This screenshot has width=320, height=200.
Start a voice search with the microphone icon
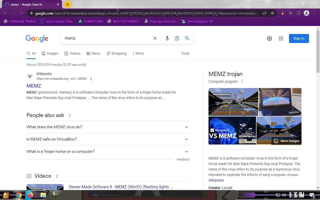(x=167, y=38)
